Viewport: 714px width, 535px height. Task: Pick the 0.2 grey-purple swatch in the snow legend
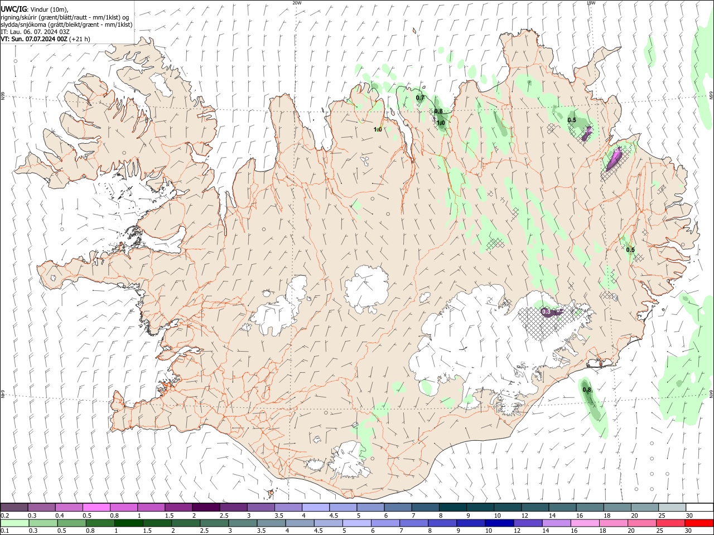14,507
